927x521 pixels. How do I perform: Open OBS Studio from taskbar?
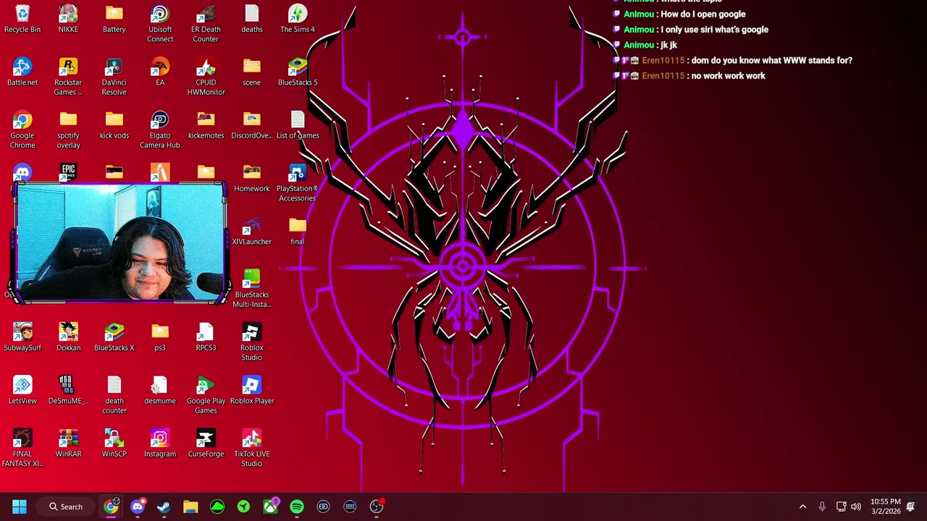pyautogui.click(x=377, y=507)
